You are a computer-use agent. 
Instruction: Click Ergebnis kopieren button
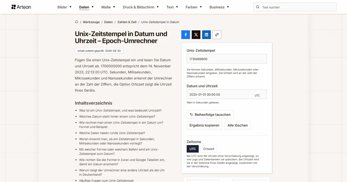204,125
